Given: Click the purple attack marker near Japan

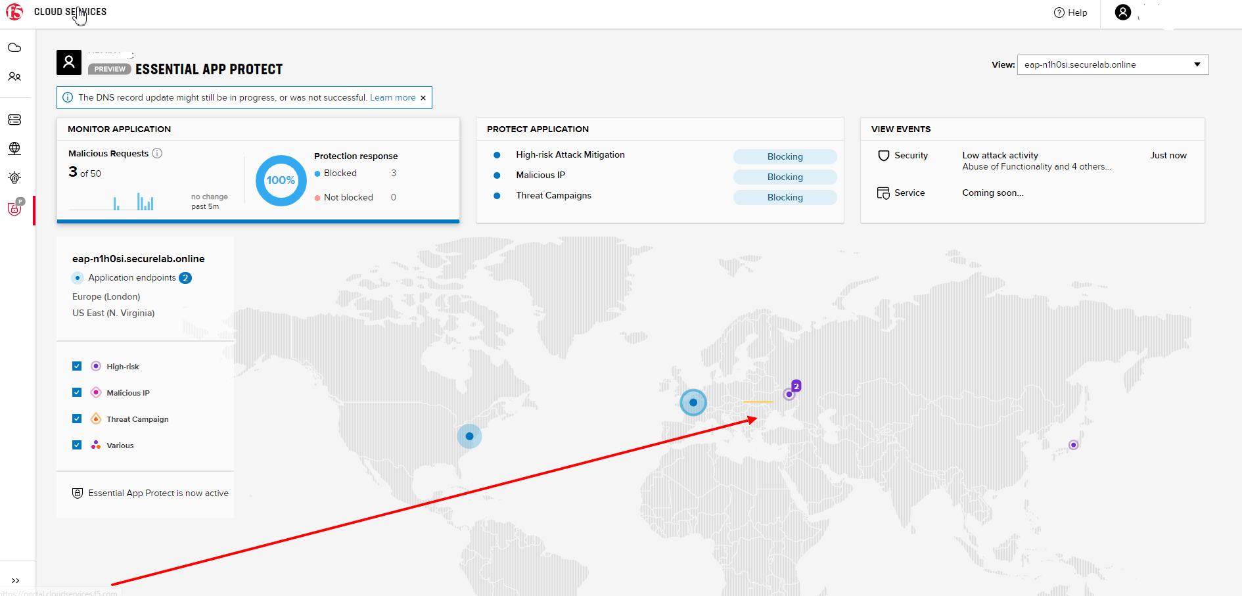Looking at the screenshot, I should [1073, 445].
